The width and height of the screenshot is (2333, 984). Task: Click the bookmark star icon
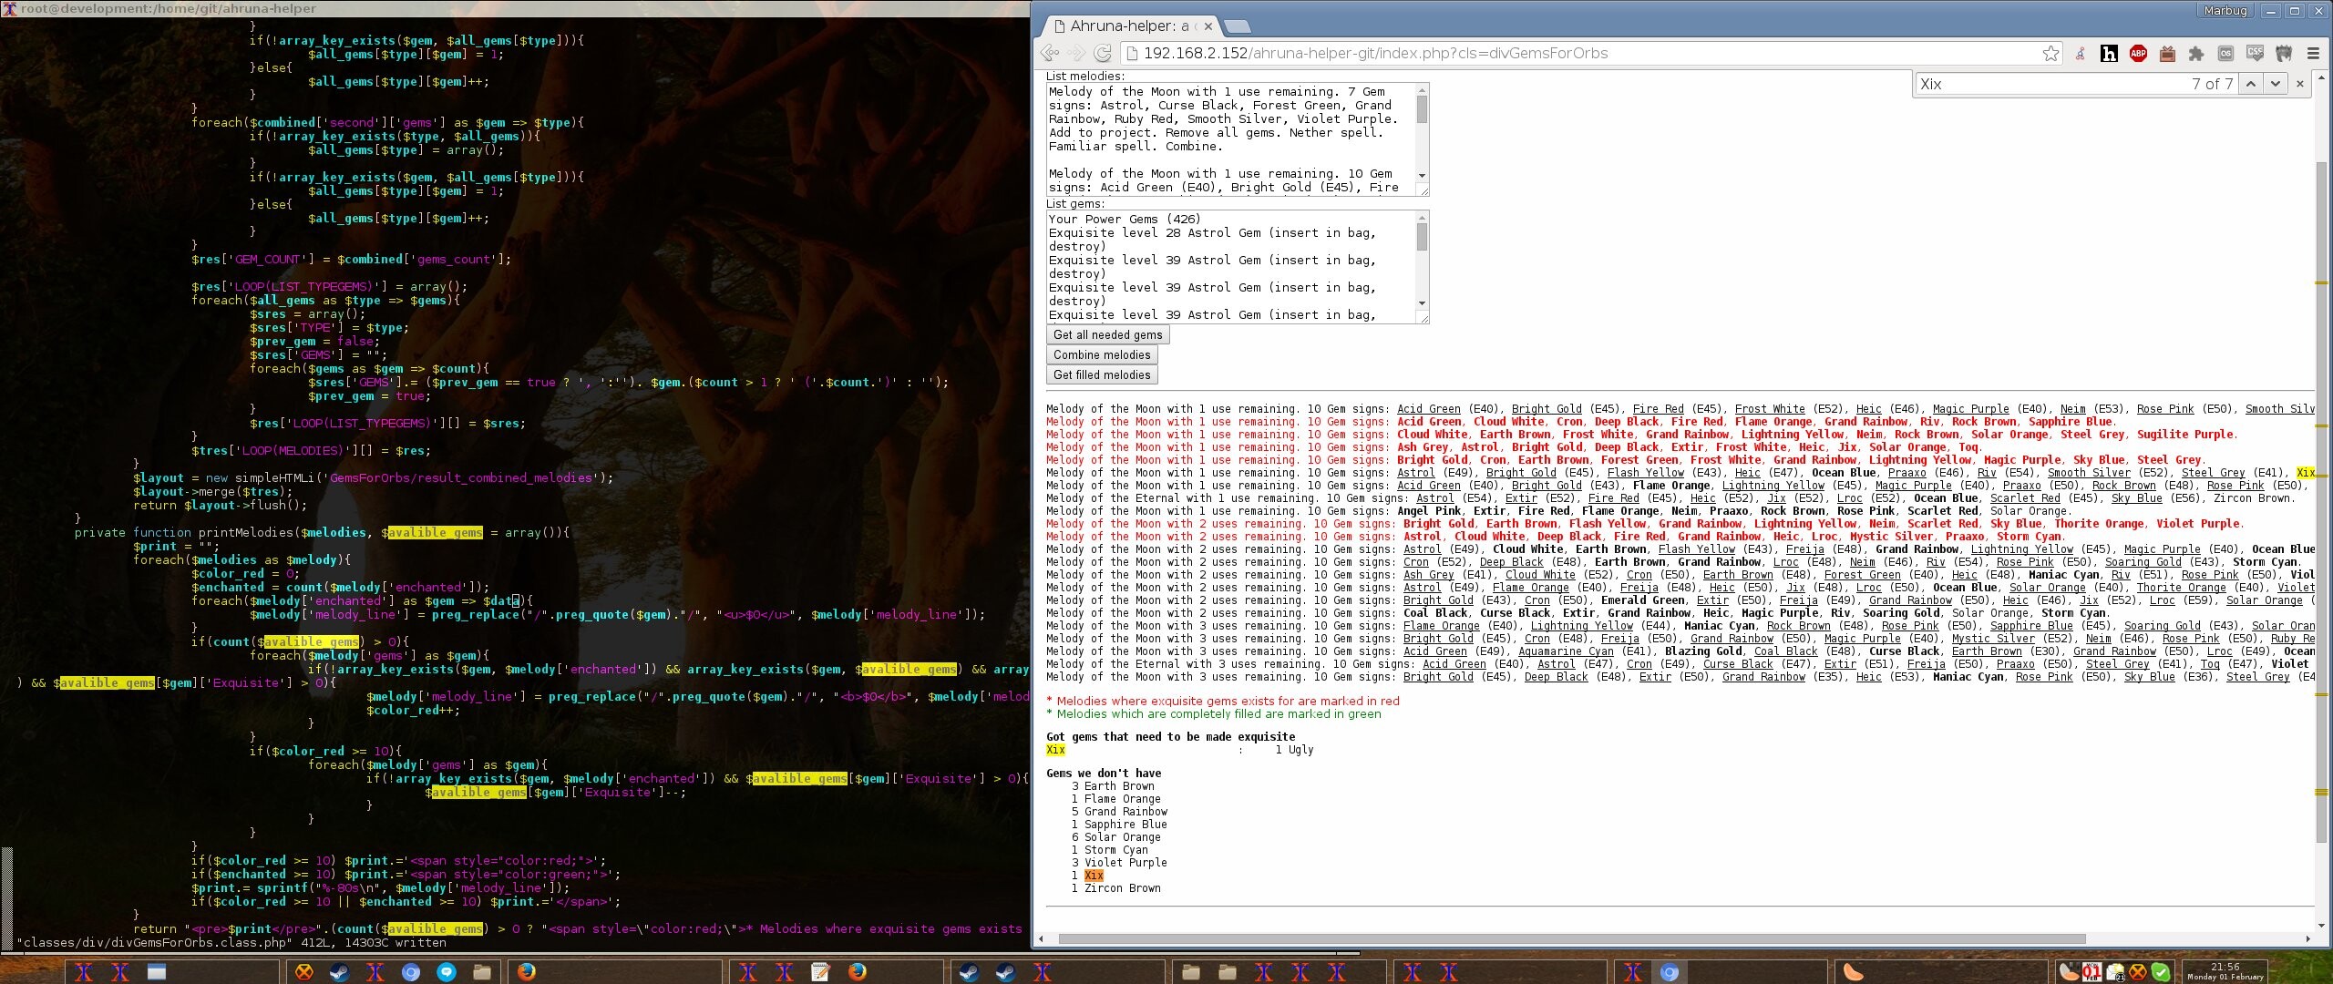(2050, 54)
